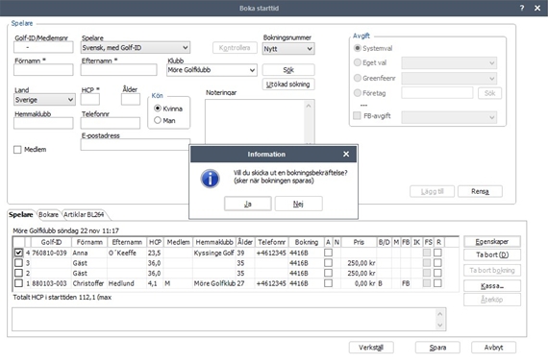548x363 pixels.
Task: Tick the A column checkbox for Anna
Action: click(x=328, y=253)
